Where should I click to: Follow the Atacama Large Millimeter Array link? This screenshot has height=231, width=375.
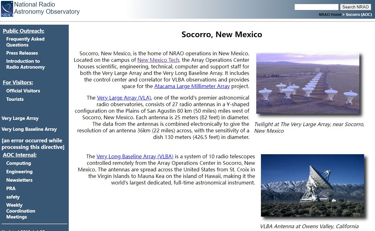pos(192,86)
